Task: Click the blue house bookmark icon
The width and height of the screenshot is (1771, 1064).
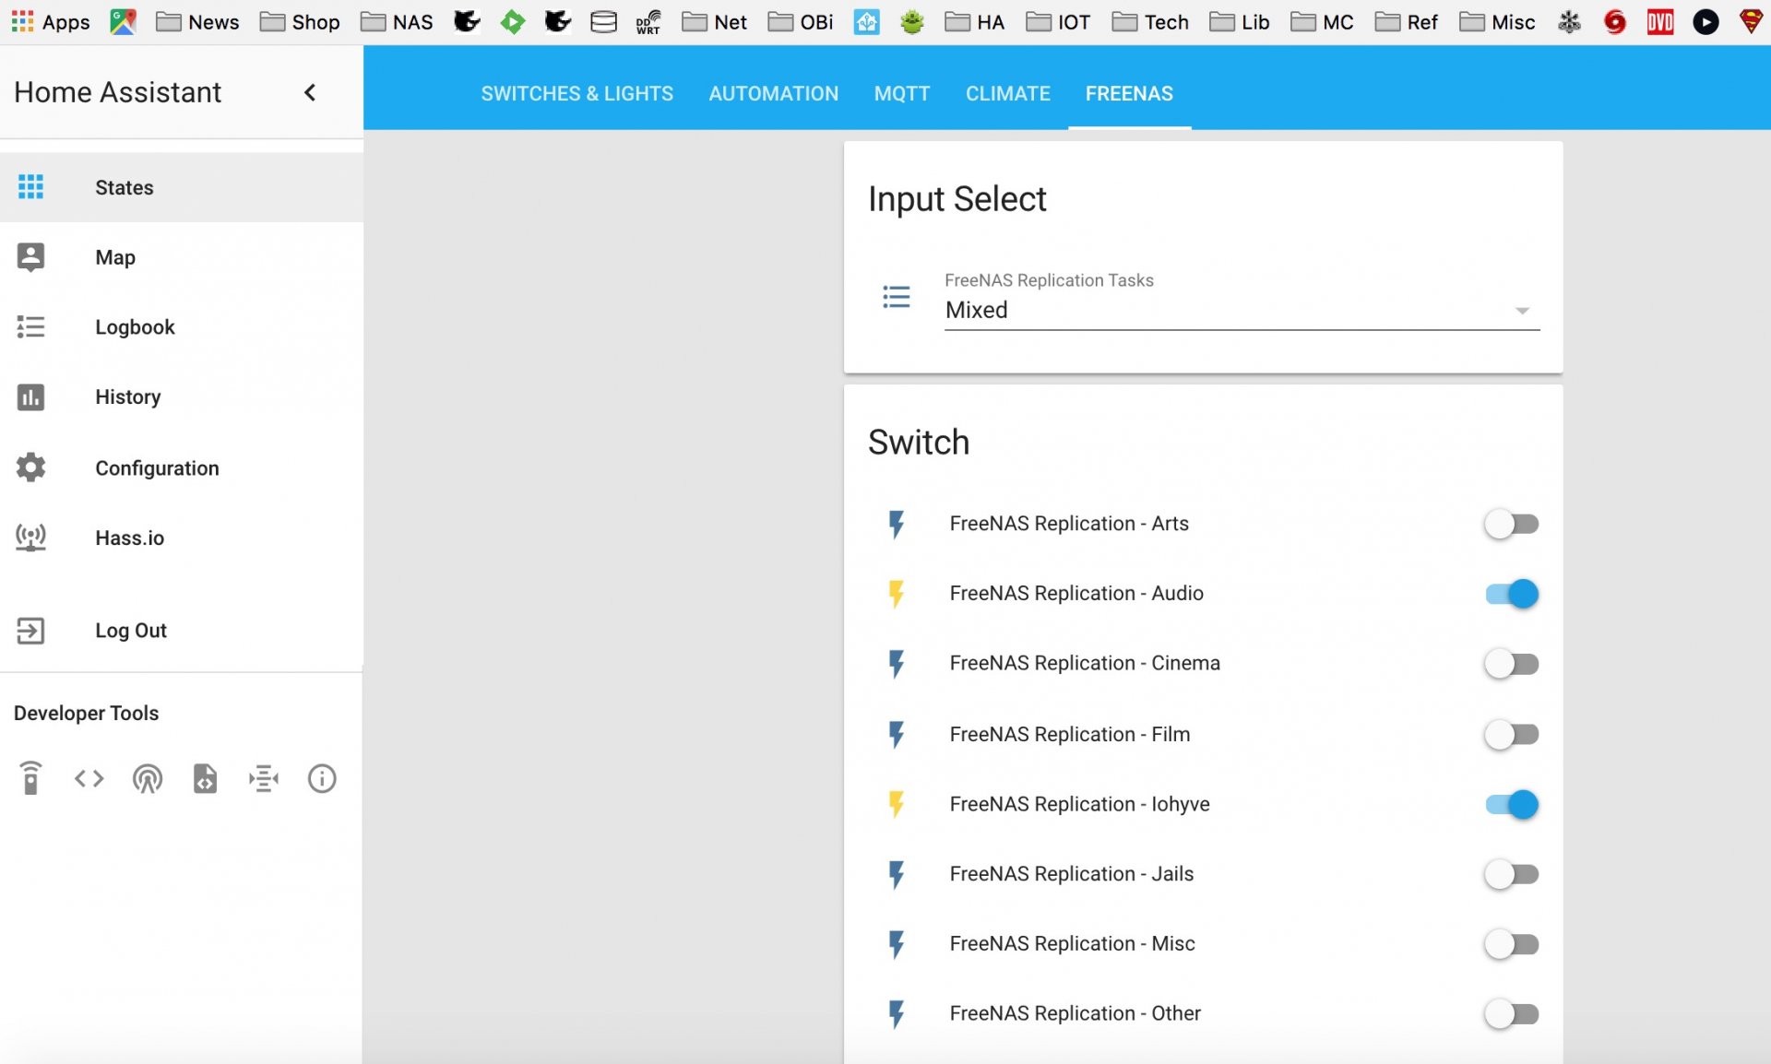Action: (866, 21)
